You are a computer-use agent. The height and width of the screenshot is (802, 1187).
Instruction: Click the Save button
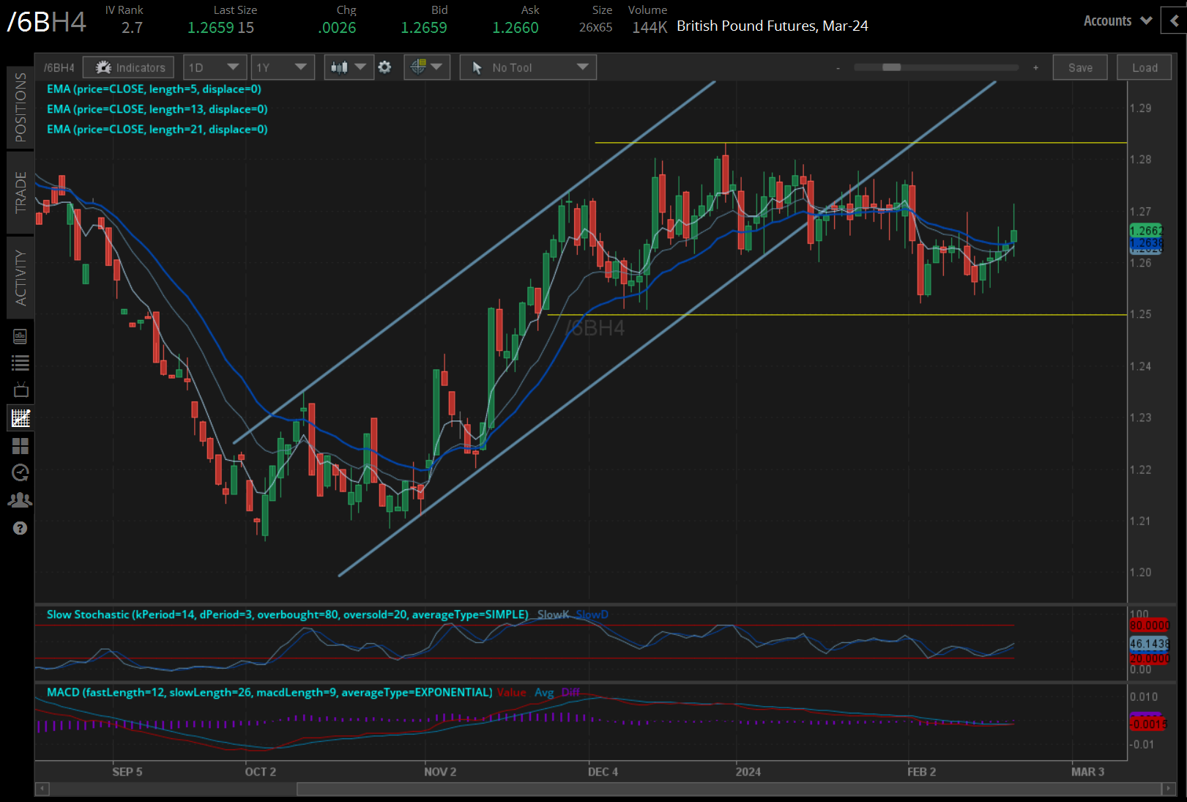coord(1079,67)
